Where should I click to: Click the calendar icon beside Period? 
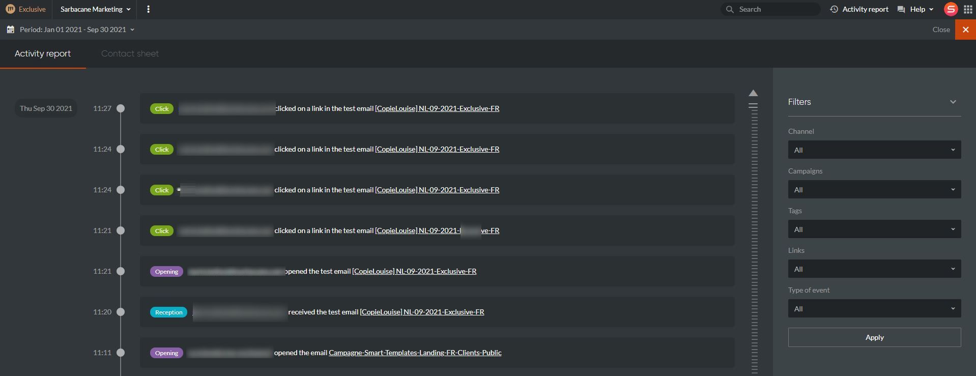10,30
